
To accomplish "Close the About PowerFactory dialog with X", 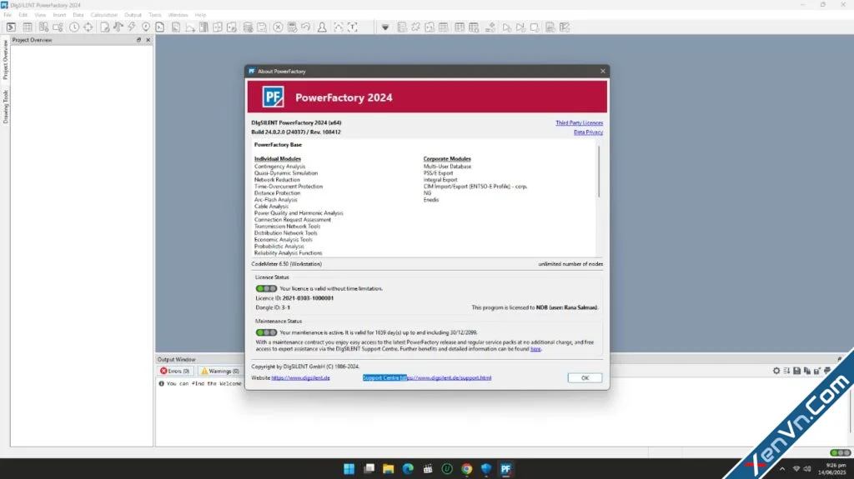I will 602,72.
